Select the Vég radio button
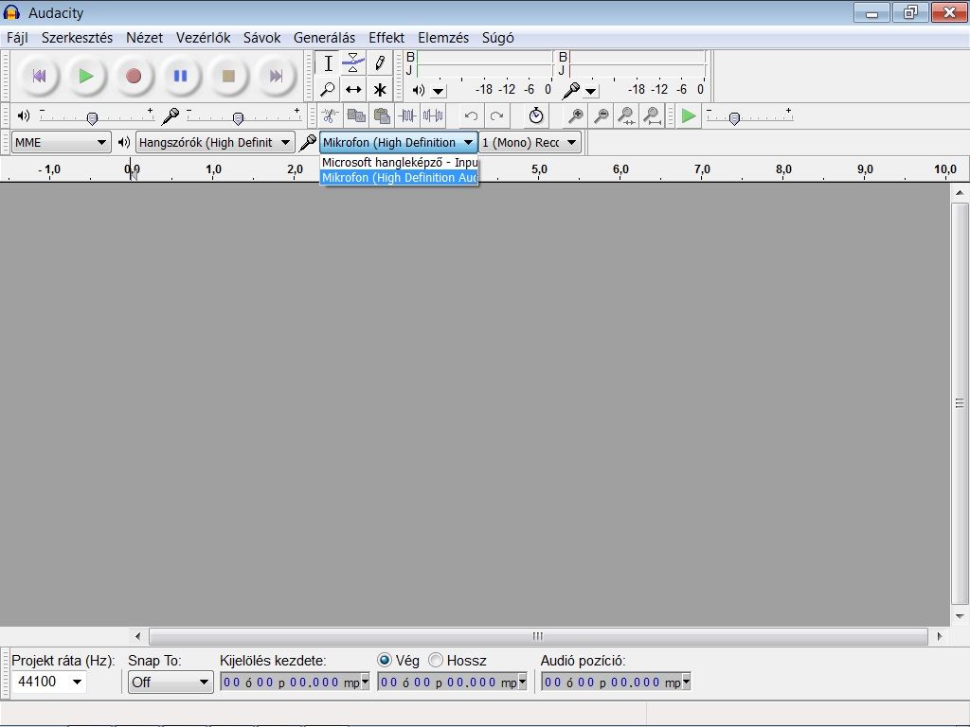Screen dimensions: 970x727 pyautogui.click(x=385, y=660)
